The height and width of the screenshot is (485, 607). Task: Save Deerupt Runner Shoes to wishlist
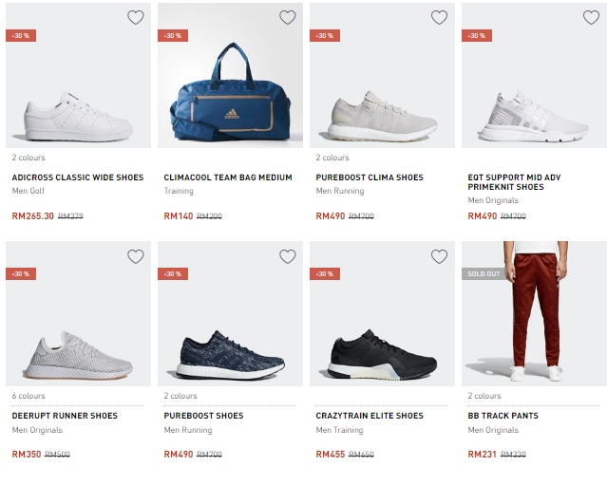pyautogui.click(x=136, y=256)
